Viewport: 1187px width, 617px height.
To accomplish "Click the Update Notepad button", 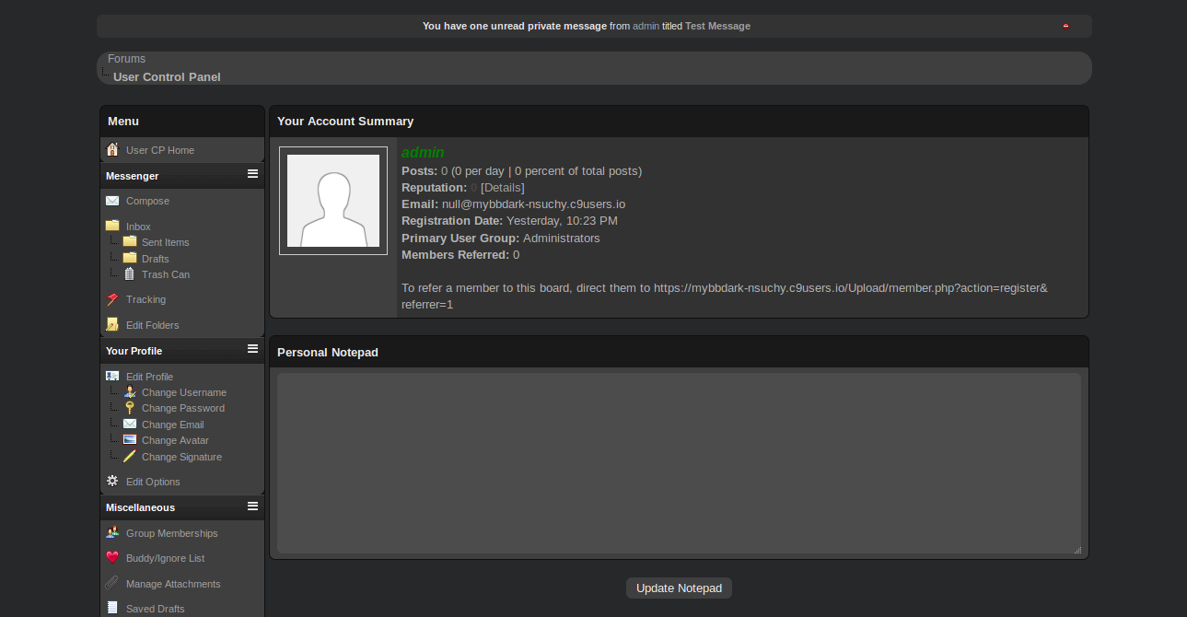I will [x=679, y=588].
